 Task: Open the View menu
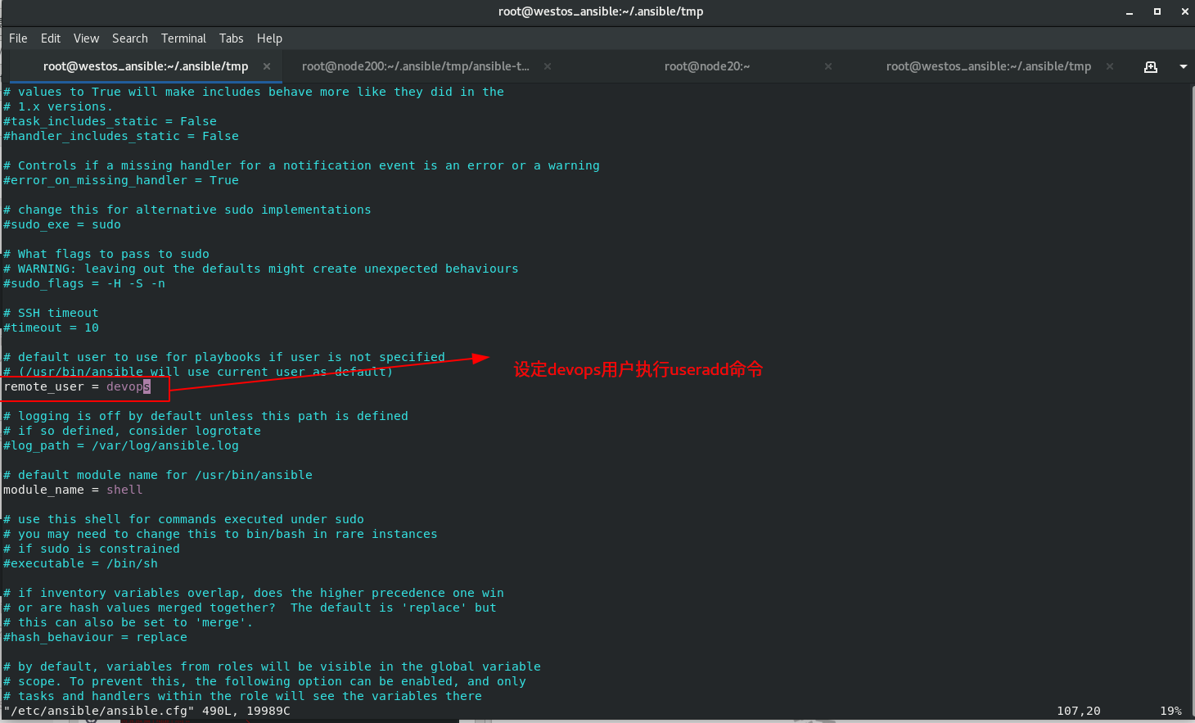click(86, 38)
